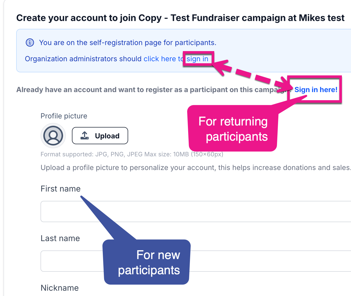This screenshot has width=351, height=296.
Task: Click the "Create your account" page heading
Action: click(x=180, y=18)
